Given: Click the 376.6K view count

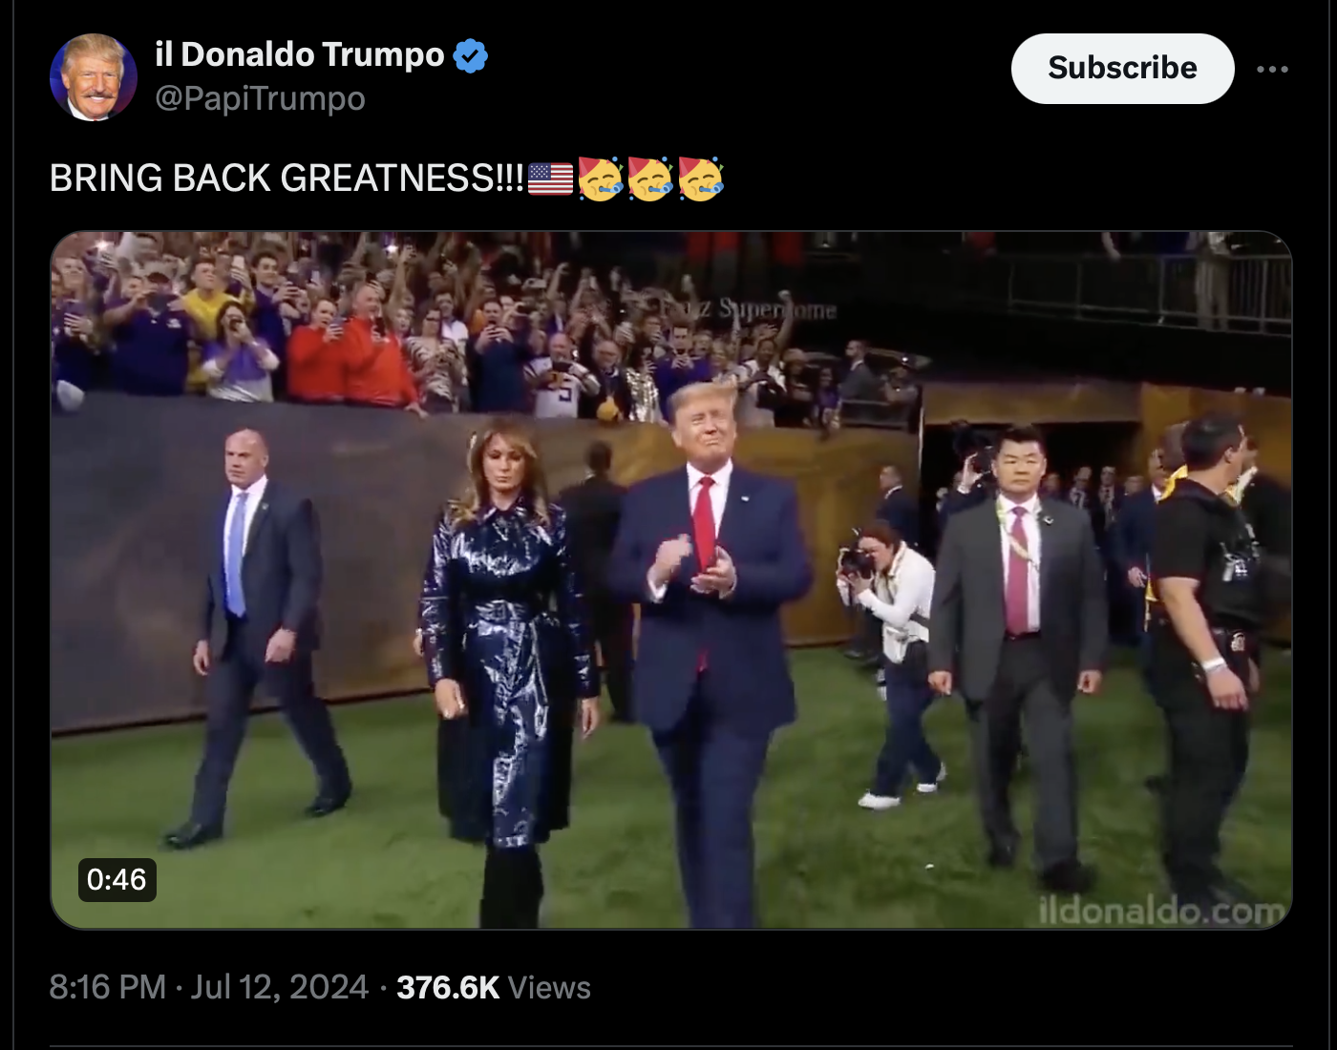Looking at the screenshot, I should [x=448, y=987].
